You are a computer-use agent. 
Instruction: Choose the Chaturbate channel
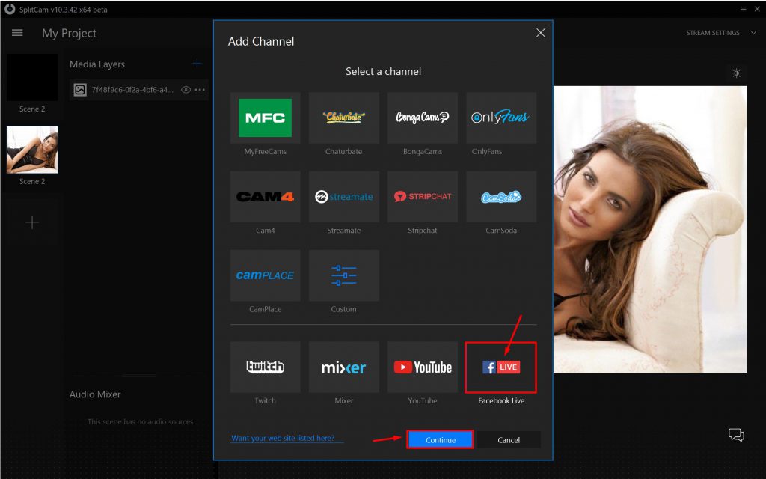coord(344,118)
